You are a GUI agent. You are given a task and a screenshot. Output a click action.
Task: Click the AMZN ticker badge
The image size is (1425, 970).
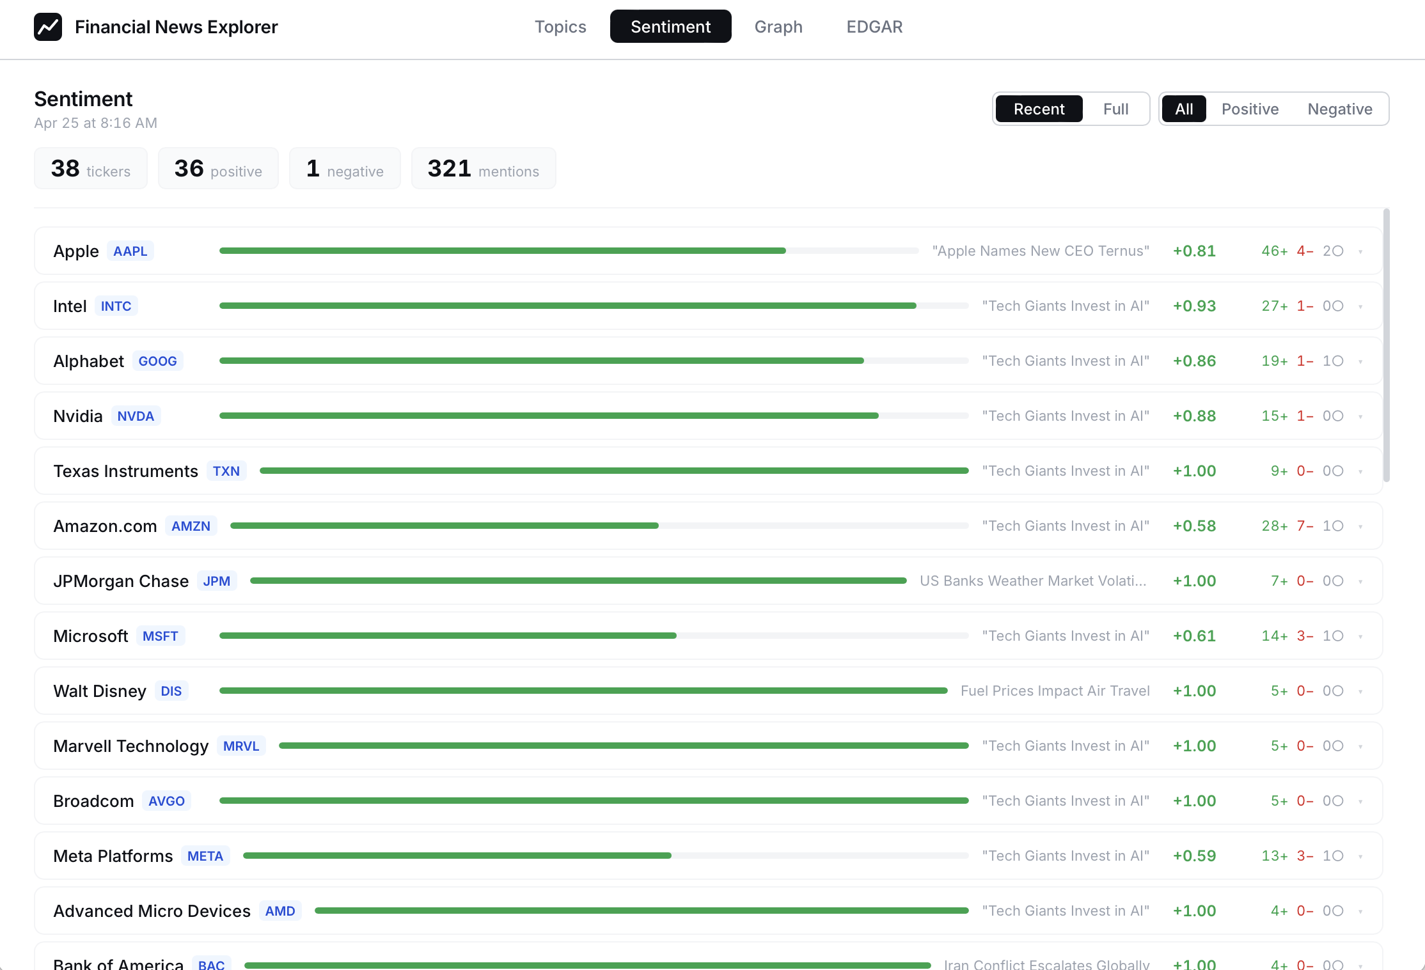pyautogui.click(x=191, y=526)
